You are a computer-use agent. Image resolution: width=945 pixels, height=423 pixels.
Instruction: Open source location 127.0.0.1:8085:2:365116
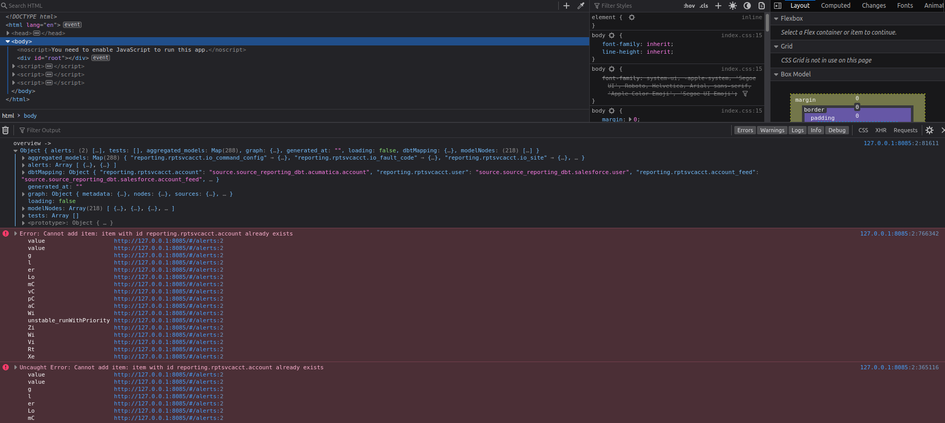click(900, 368)
